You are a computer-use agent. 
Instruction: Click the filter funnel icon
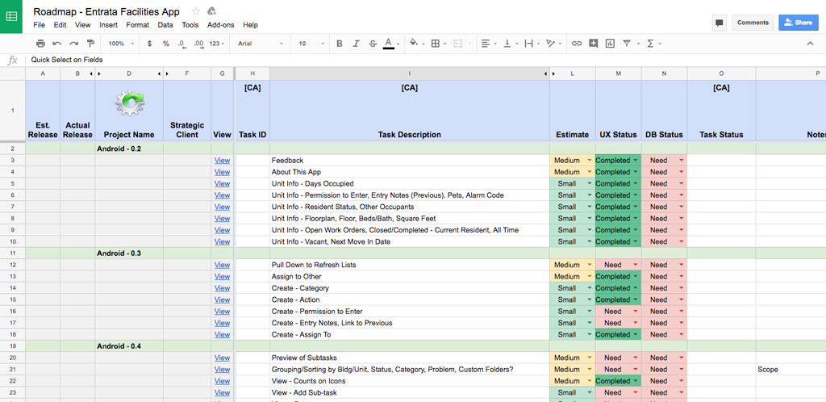point(627,44)
